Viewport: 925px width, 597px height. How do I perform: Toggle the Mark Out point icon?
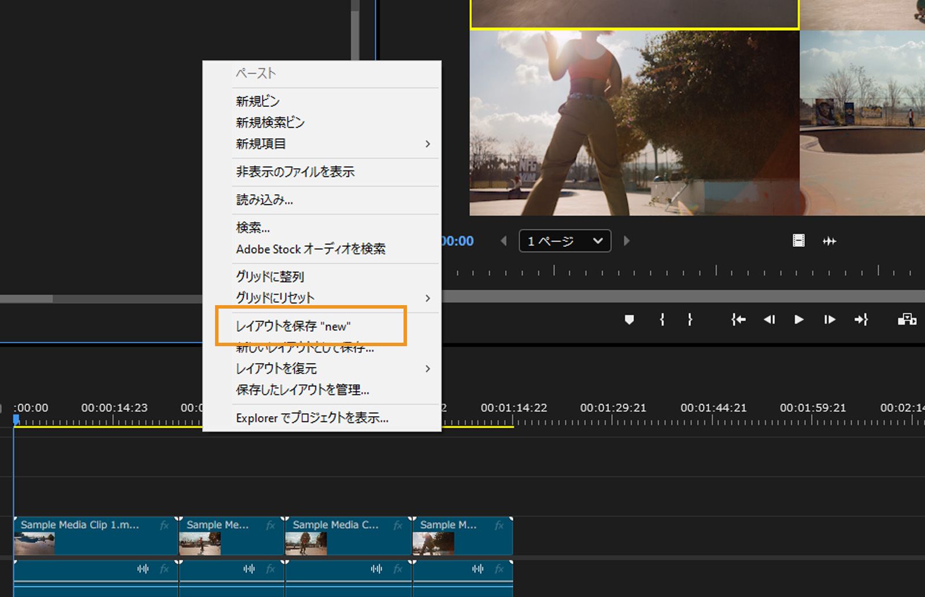(x=690, y=320)
